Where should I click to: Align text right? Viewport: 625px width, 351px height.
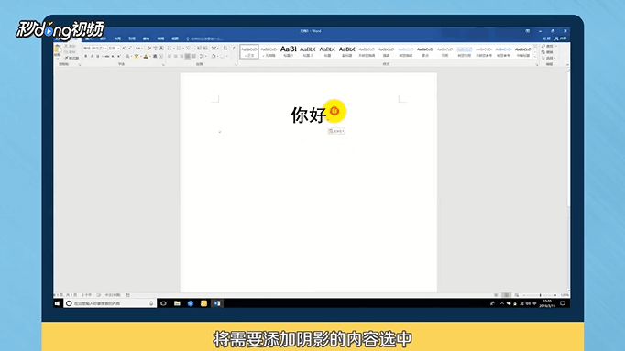point(181,56)
